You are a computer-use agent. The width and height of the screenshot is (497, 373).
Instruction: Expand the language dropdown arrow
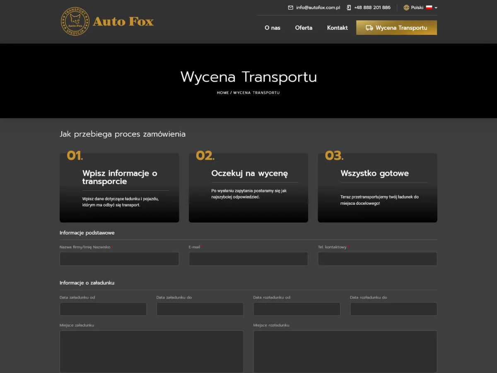point(436,7)
